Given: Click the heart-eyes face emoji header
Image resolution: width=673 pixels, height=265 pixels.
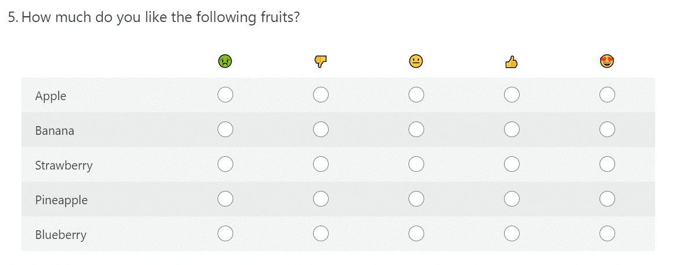Looking at the screenshot, I should pyautogui.click(x=607, y=61).
